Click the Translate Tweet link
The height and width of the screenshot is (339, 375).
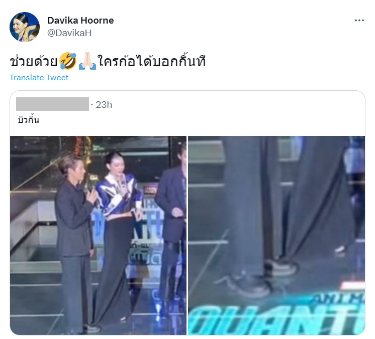coord(39,78)
